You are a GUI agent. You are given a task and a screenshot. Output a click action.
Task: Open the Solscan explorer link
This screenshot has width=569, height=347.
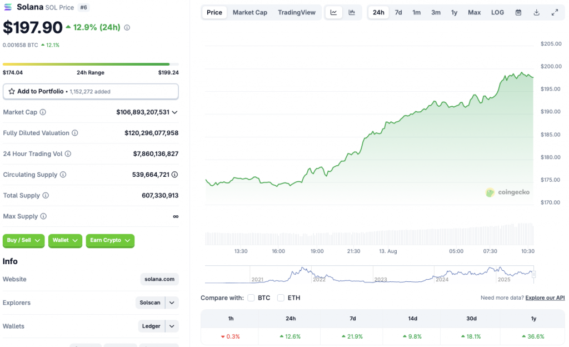point(150,303)
